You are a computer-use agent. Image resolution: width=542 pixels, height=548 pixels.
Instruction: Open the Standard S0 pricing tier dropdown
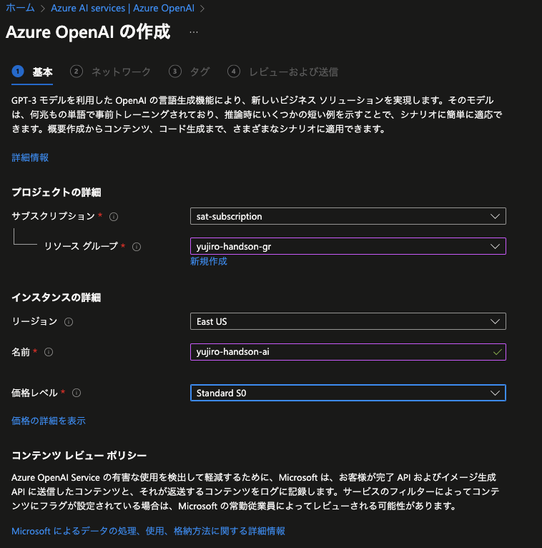(348, 393)
